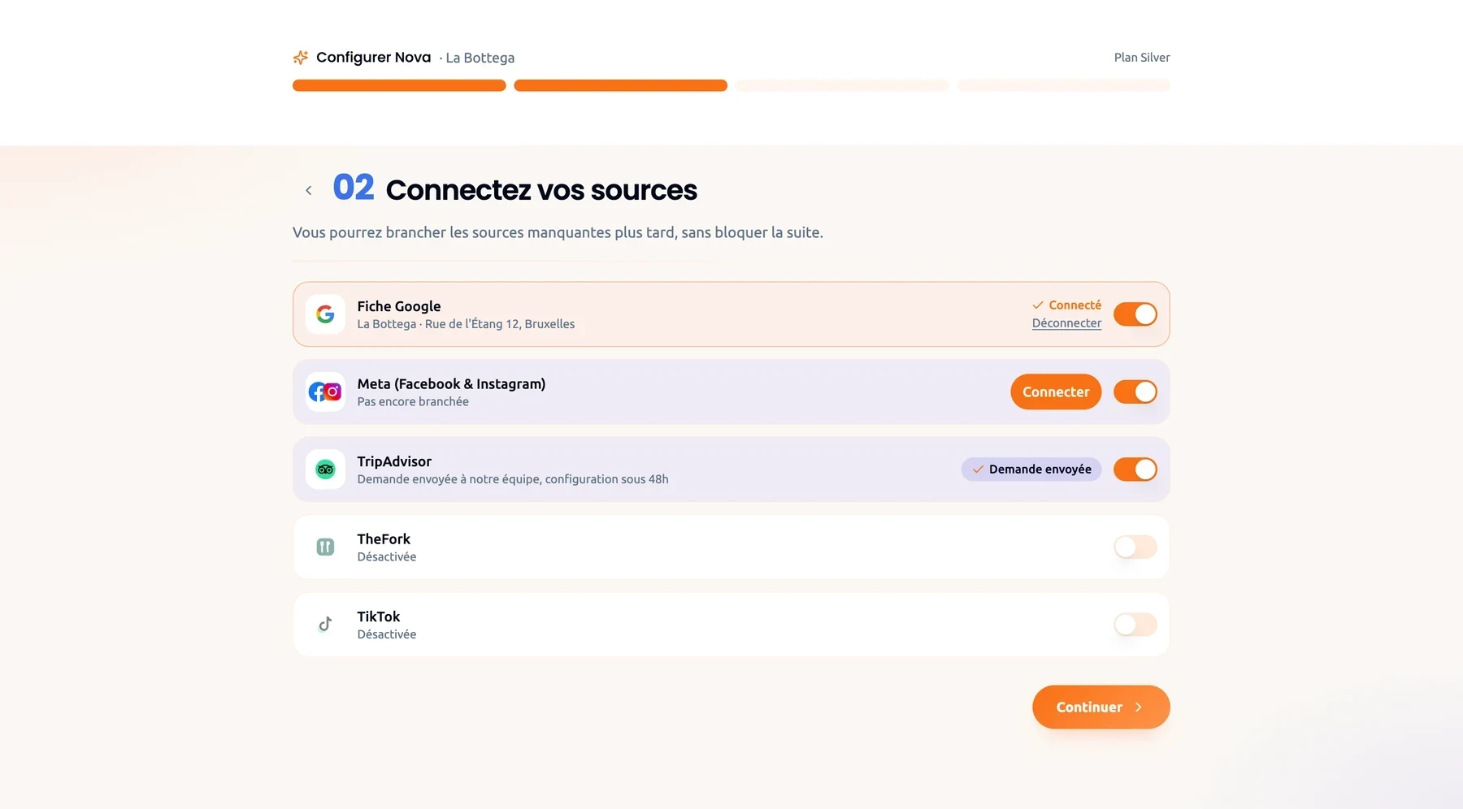Image resolution: width=1463 pixels, height=809 pixels.
Task: Click the Pas encore branchée text
Action: click(x=413, y=402)
